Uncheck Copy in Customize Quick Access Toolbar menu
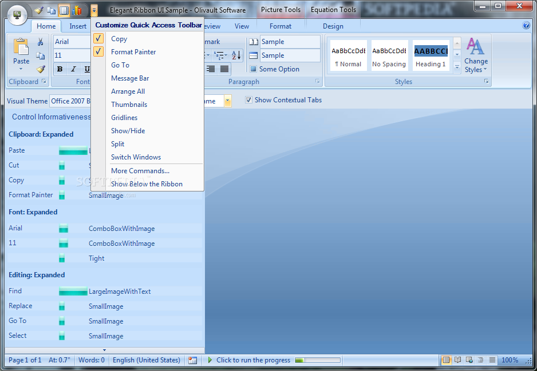The image size is (537, 371). [x=98, y=39]
